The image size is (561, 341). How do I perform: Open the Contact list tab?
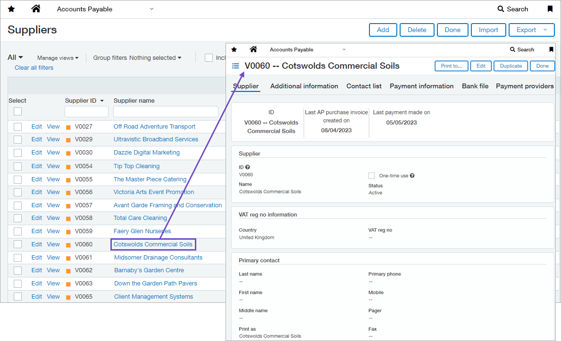tap(364, 86)
